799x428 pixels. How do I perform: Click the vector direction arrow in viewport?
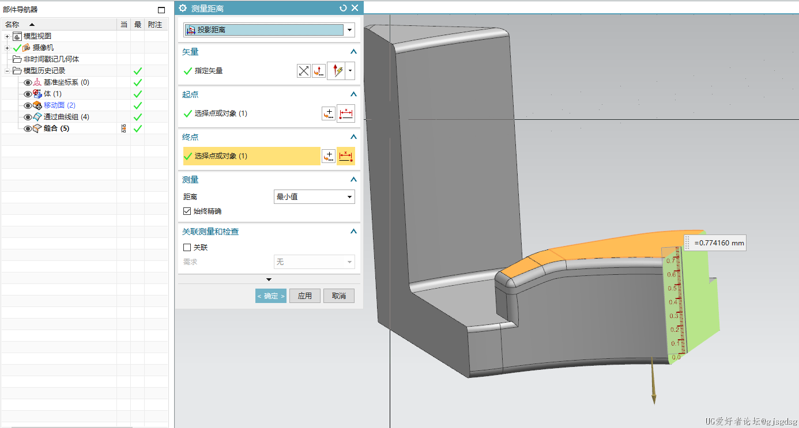pyautogui.click(x=653, y=380)
